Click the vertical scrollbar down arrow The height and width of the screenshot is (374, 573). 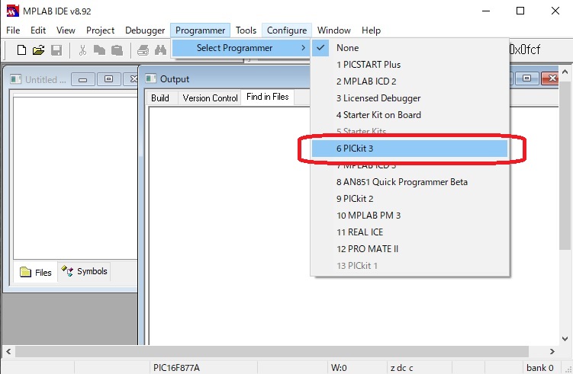tap(565, 339)
